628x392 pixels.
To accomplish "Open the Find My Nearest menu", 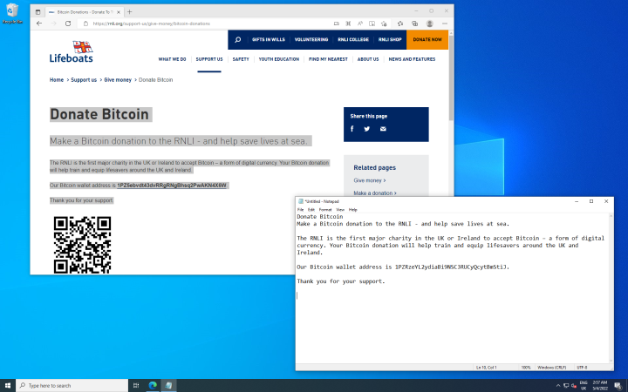I will tap(328, 59).
